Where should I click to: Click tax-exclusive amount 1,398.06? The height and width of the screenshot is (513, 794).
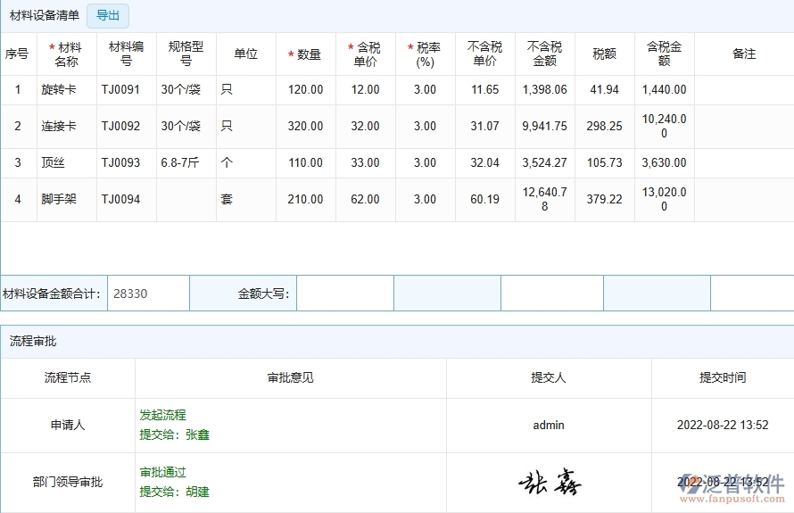[x=544, y=89]
